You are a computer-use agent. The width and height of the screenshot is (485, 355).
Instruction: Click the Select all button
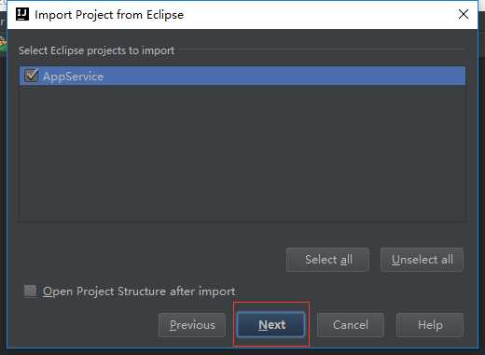click(x=328, y=260)
